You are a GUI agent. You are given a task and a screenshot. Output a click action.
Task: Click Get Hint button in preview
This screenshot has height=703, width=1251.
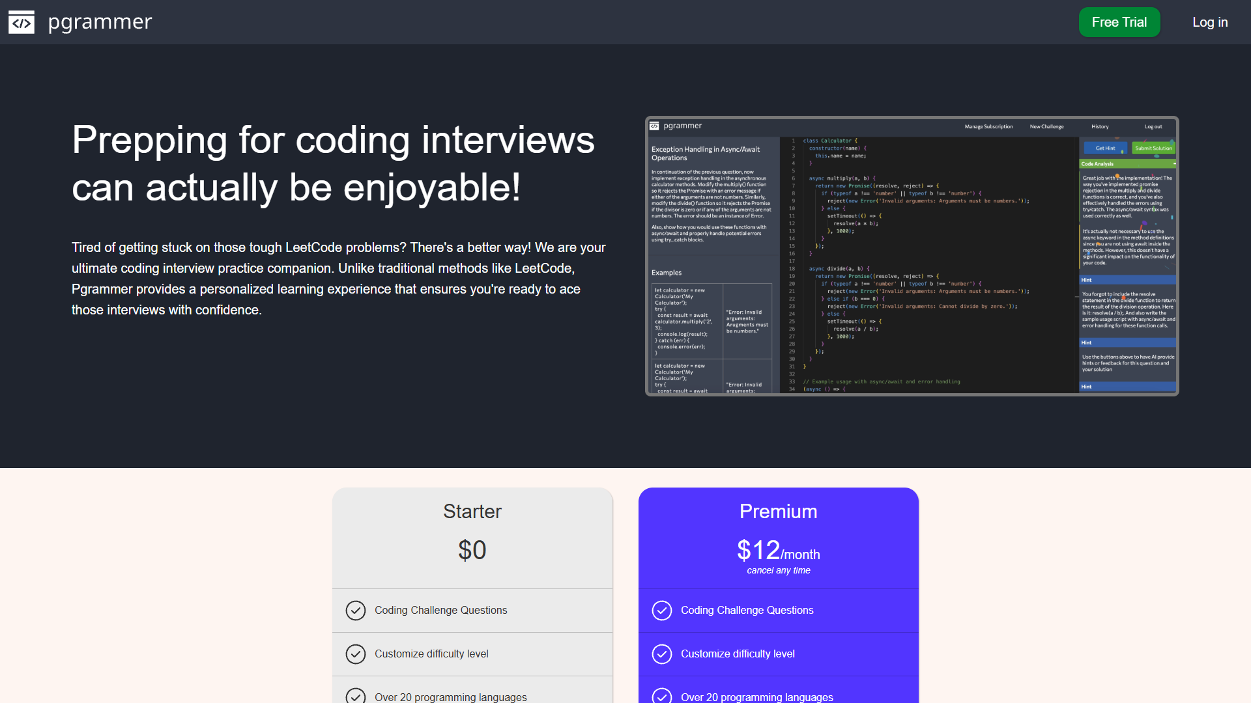(x=1105, y=148)
